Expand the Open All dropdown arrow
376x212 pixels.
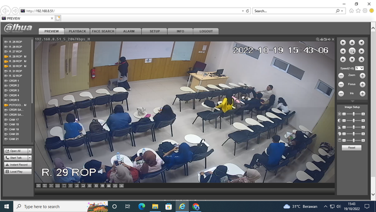(x=30, y=151)
